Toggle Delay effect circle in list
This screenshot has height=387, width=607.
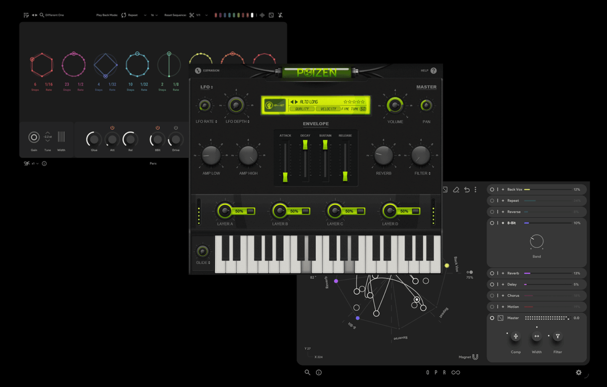coord(492,284)
